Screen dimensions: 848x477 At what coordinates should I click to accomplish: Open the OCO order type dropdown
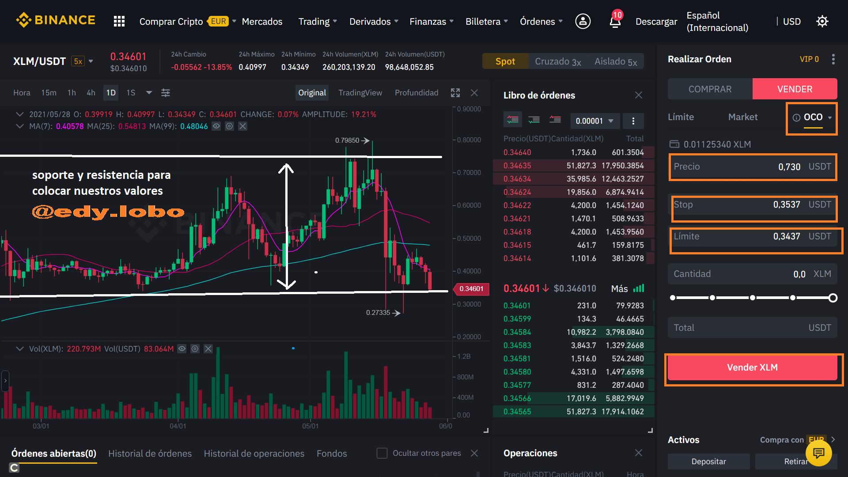(x=830, y=117)
